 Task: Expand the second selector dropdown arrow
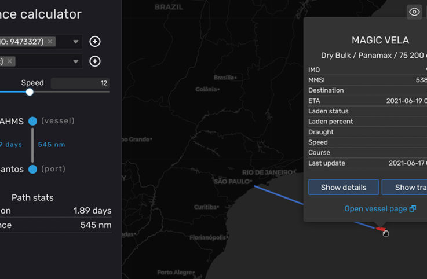point(76,61)
